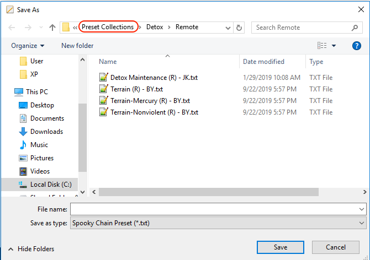Screen dimensions: 370x260
Task: Expand the address bar history dropdown
Action: pyautogui.click(x=228, y=28)
